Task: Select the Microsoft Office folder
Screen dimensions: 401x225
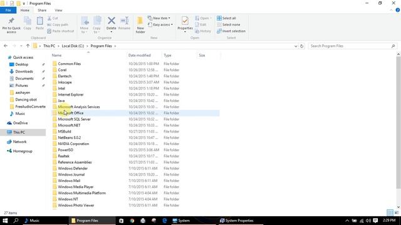Action: (x=135, y=113)
